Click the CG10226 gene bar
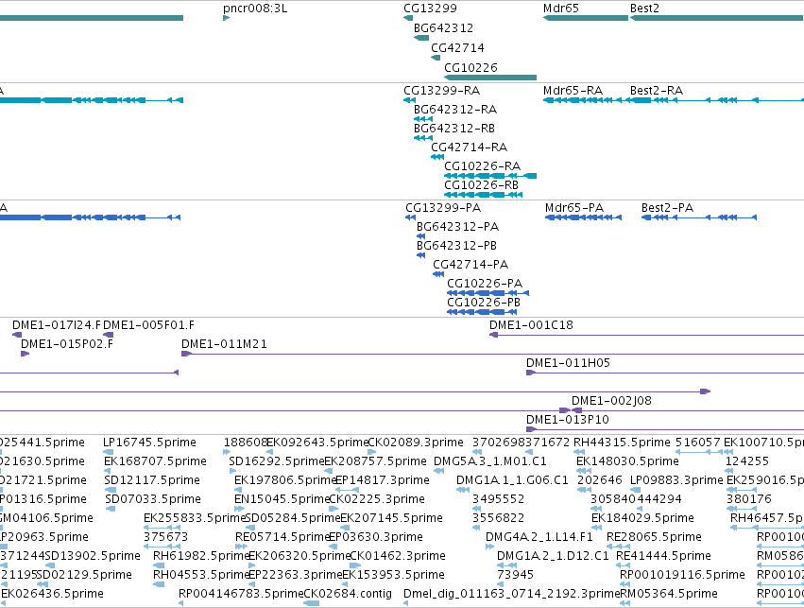The image size is (804, 608). point(490,78)
